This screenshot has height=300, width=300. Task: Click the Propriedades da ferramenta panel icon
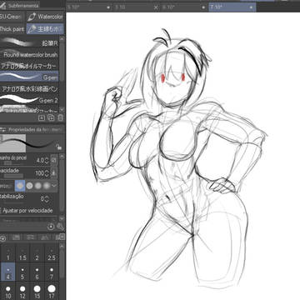[3, 129]
